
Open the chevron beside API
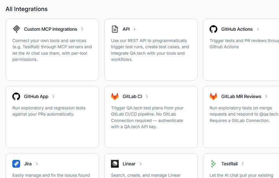(135, 29)
